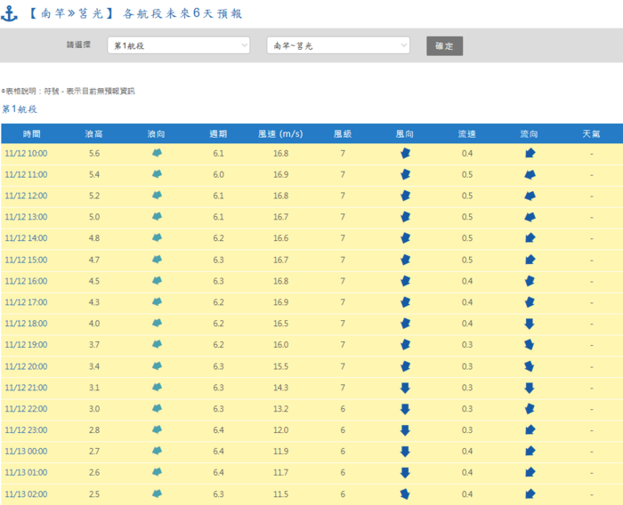
Task: Click the anchor icon beside the page title
Action: [10, 13]
